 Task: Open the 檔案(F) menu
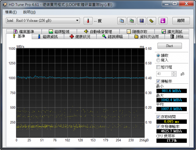tap(11, 12)
